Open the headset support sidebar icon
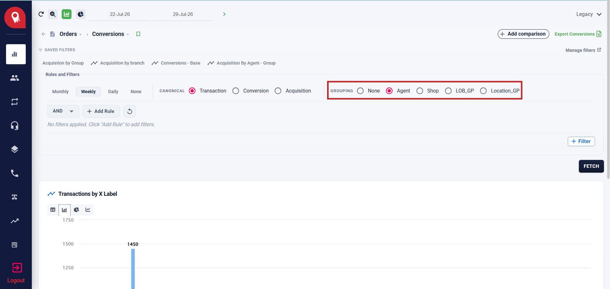Screen dimensions: 610x289 (15, 126)
